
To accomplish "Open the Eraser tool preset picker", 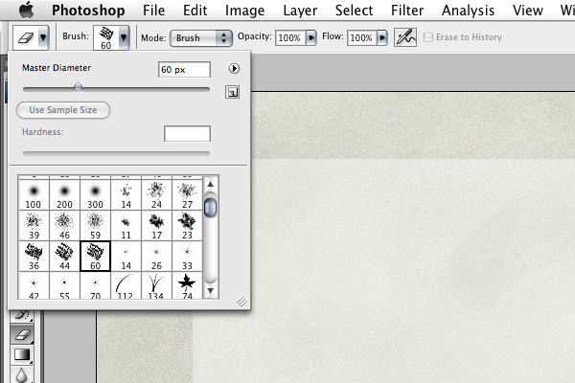I will tap(43, 37).
